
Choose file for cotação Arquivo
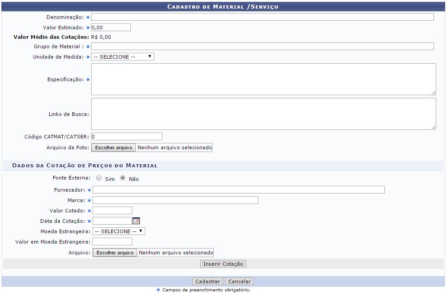[x=115, y=253]
